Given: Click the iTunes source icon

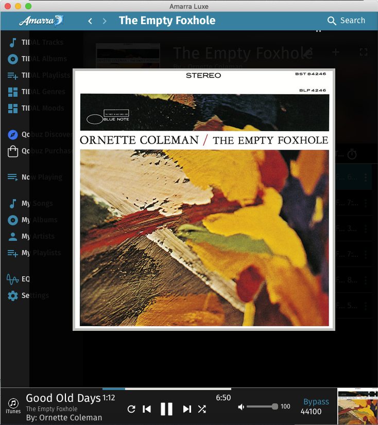Looking at the screenshot, I should tap(13, 406).
